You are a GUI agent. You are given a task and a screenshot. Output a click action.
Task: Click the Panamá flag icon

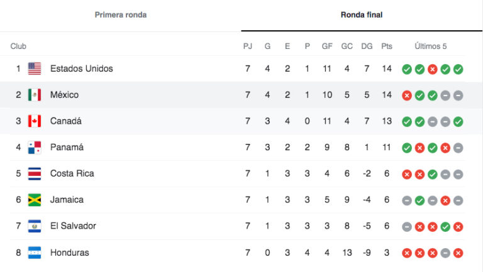35,148
